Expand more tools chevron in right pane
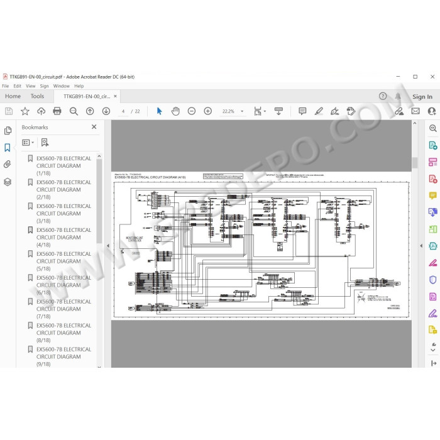Screen dimensions: 440x440 coord(433,350)
